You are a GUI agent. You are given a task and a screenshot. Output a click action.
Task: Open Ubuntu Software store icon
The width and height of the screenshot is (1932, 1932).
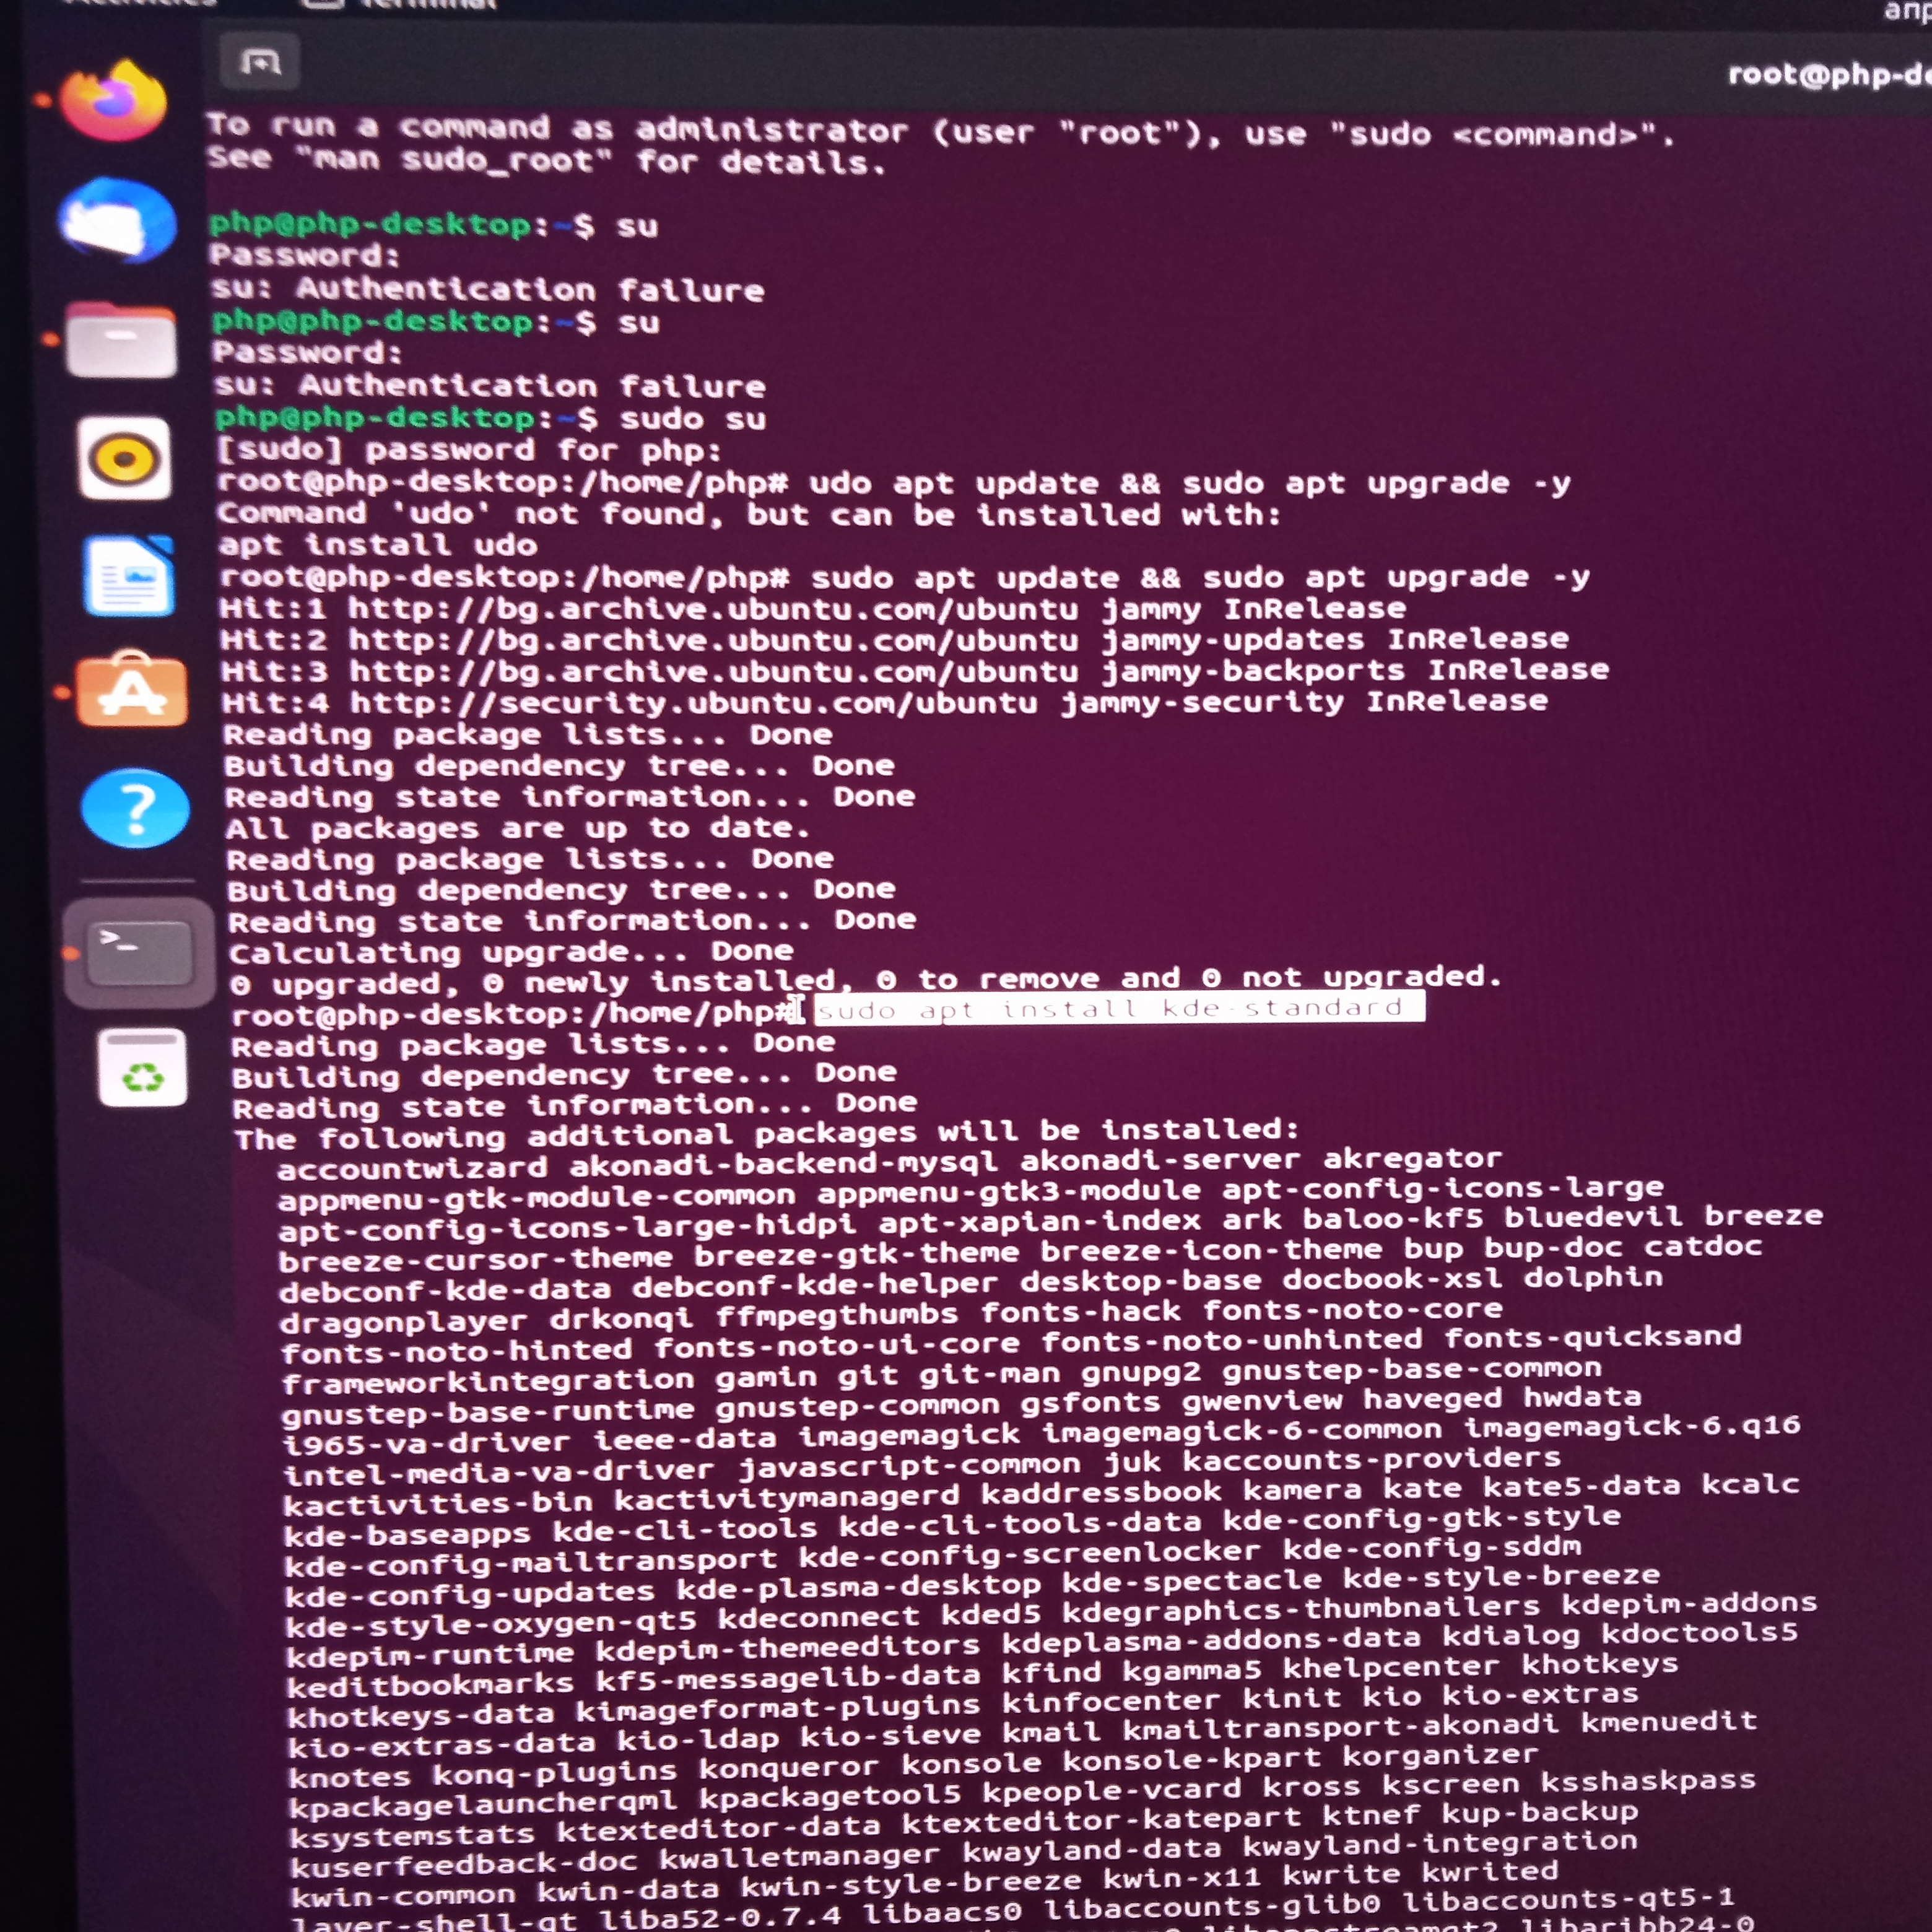coord(132,690)
